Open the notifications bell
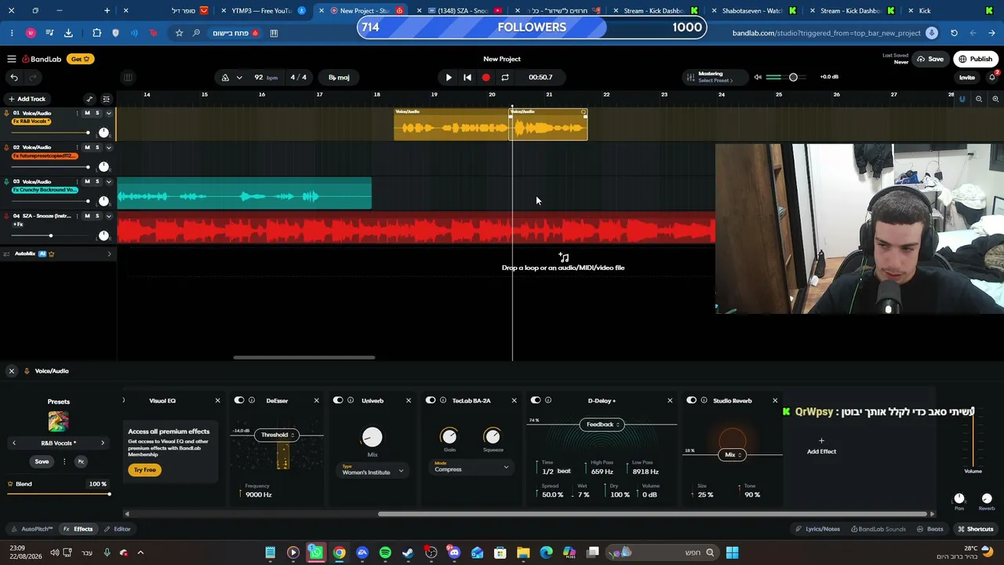The image size is (1004, 565). [x=992, y=77]
